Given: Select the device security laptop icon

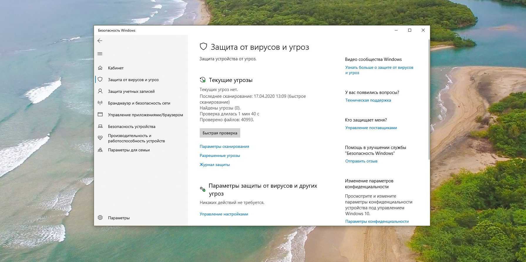Looking at the screenshot, I should click(x=100, y=126).
